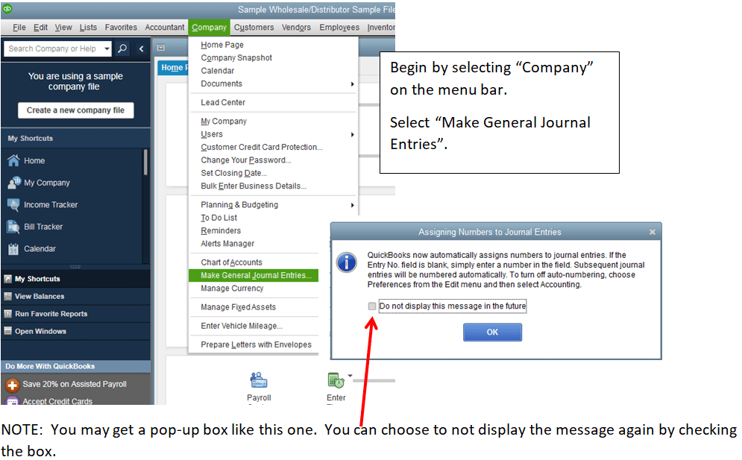Close the Assigning Numbers dialog
Viewport: 742px width, 460px height.
coord(652,232)
